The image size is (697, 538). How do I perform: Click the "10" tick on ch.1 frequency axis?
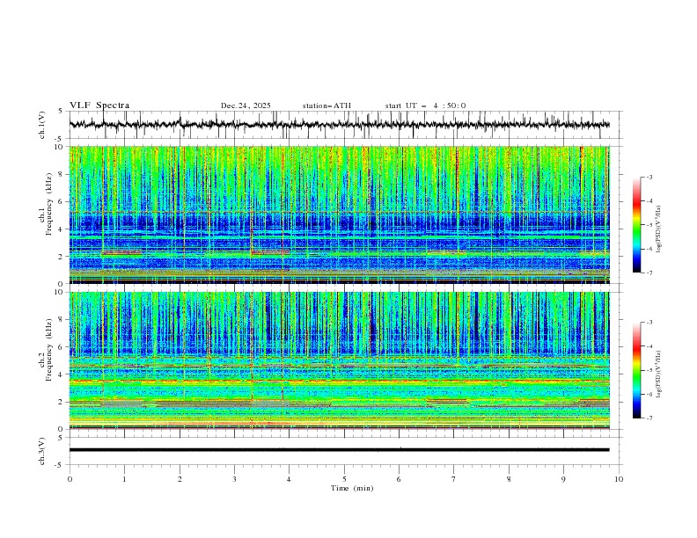[61, 147]
